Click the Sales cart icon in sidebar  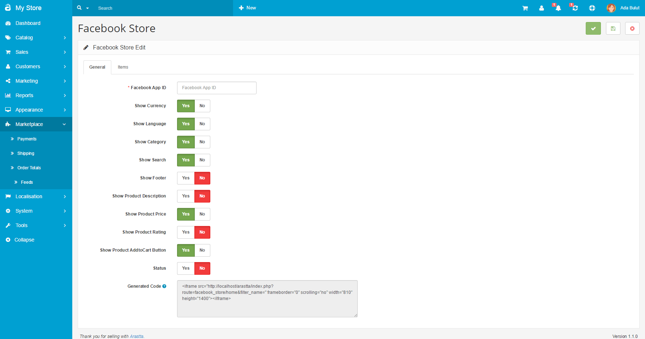(8, 52)
